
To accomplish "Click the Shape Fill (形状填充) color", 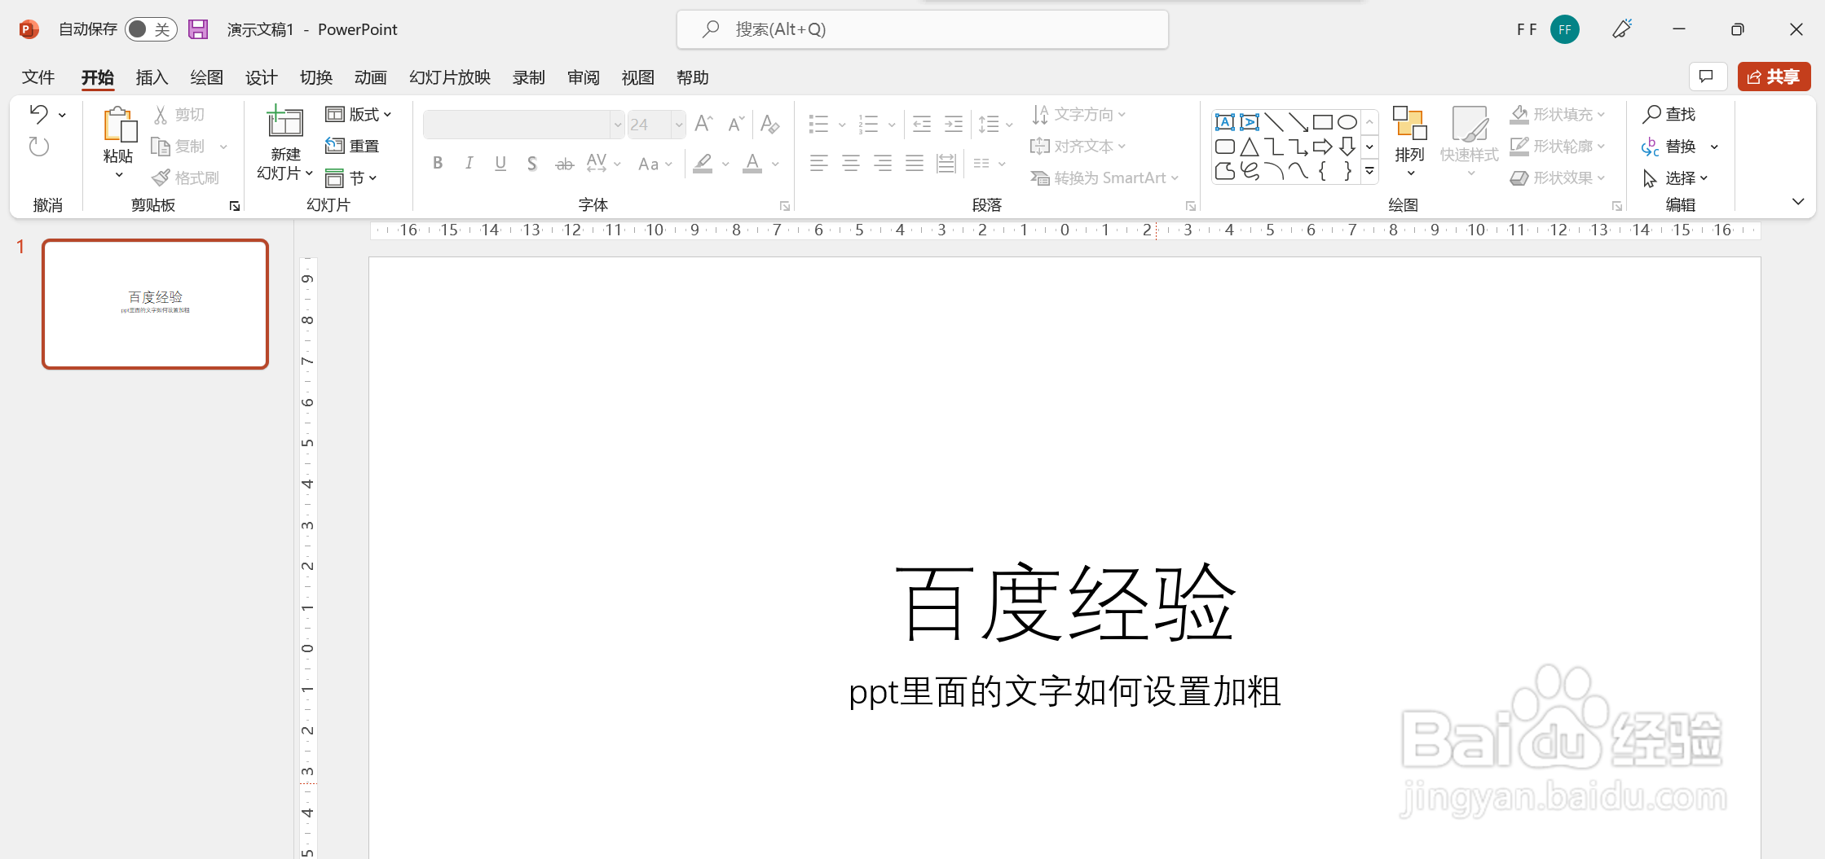I will pyautogui.click(x=1519, y=114).
